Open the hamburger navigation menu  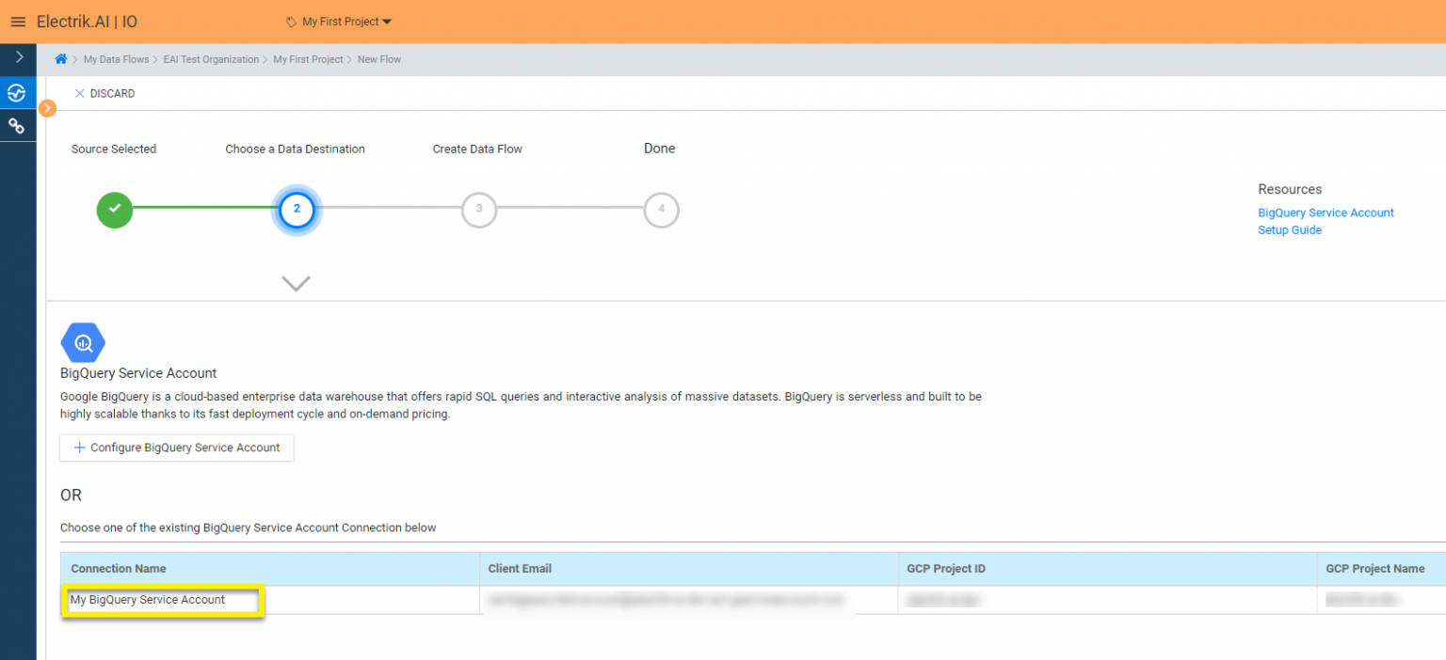[x=18, y=21]
